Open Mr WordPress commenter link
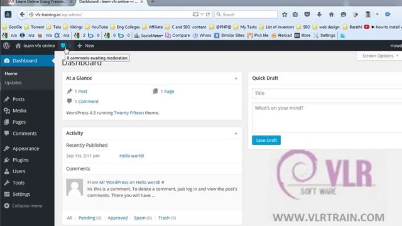The image size is (402, 226). (x=114, y=182)
